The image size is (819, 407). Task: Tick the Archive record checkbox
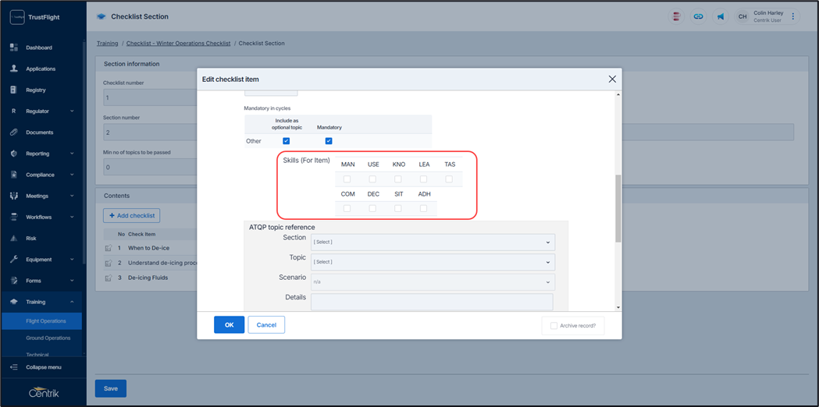[x=554, y=326]
